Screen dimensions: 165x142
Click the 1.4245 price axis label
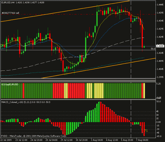pos(160,37)
